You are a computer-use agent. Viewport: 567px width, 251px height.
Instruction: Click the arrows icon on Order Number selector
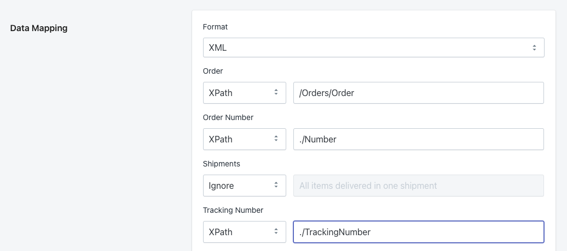pos(276,139)
